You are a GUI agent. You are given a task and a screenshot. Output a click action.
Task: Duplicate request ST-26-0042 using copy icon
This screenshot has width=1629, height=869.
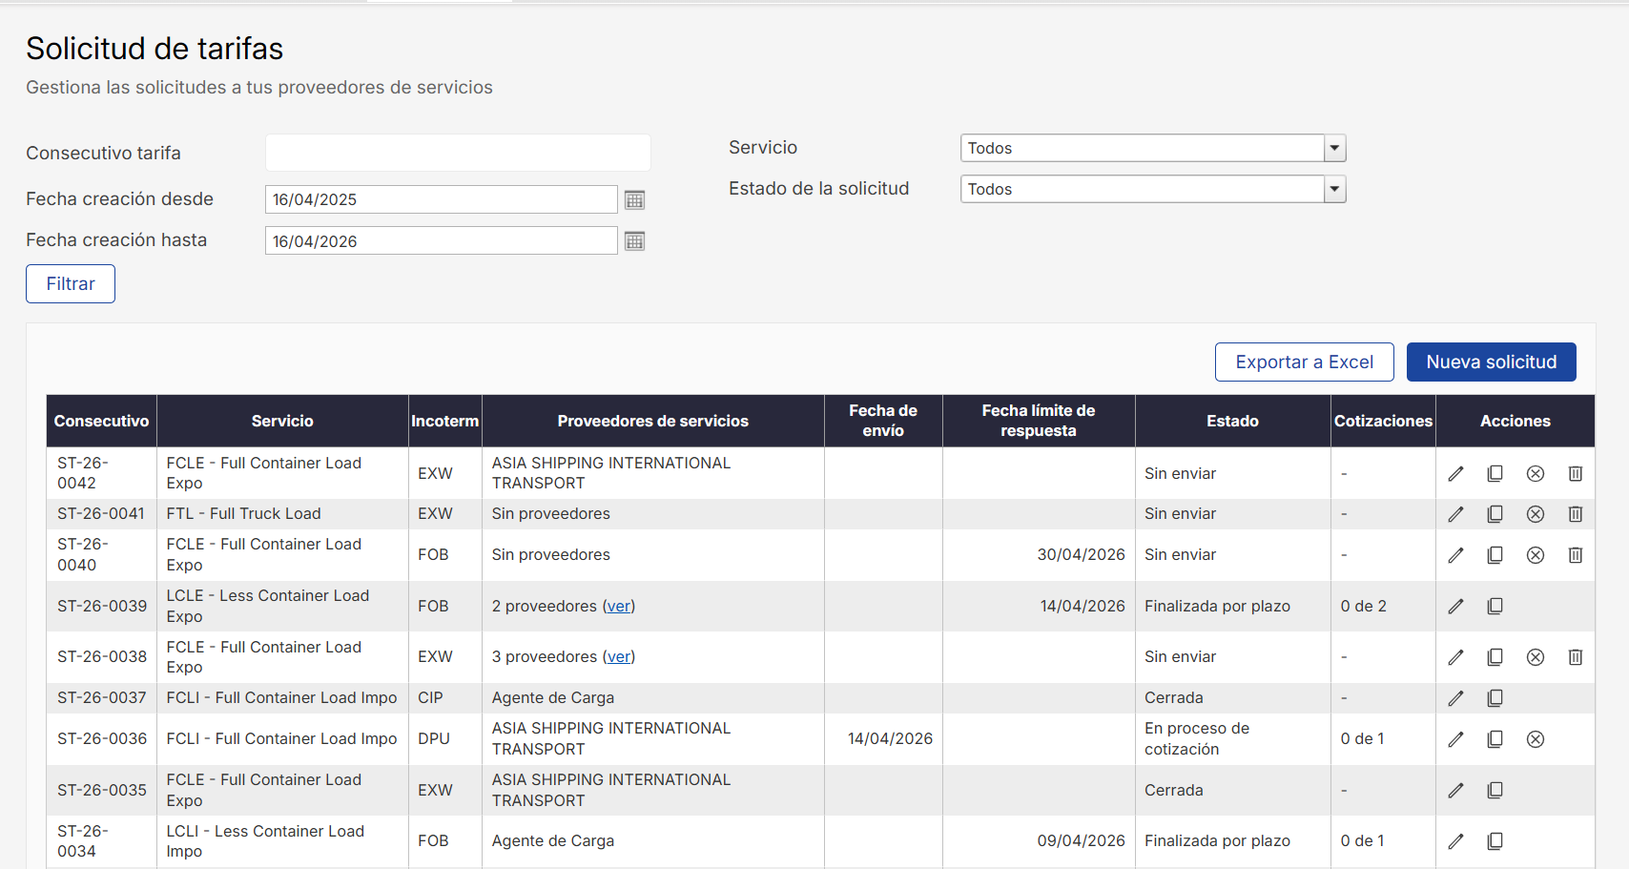1495,473
